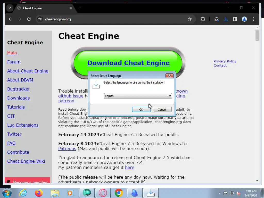Open the Downloads sidebar link
This screenshot has width=264, height=198.
[19, 98]
